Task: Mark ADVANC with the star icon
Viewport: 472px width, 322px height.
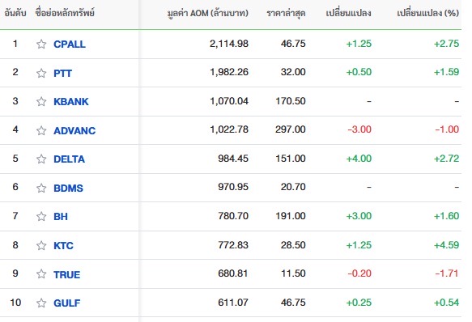Action: click(x=41, y=130)
